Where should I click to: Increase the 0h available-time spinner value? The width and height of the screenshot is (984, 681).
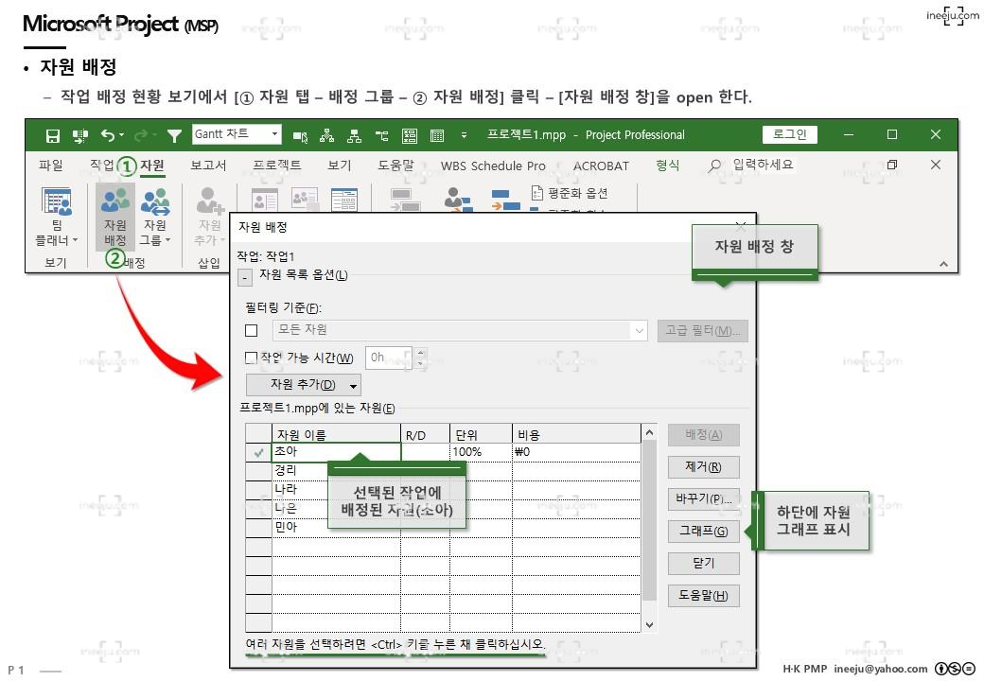(420, 353)
